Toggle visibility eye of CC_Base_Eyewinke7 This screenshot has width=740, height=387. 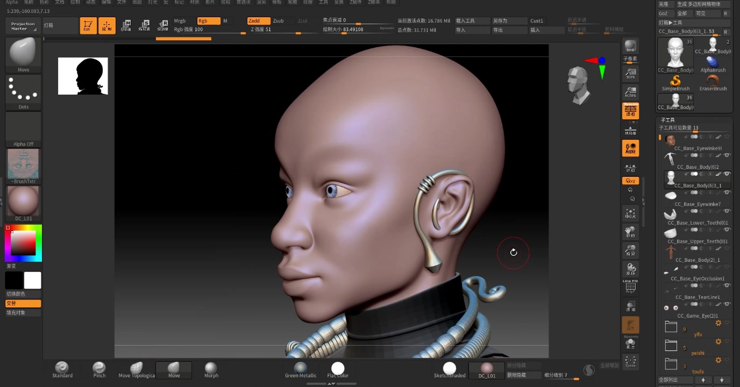pyautogui.click(x=727, y=192)
